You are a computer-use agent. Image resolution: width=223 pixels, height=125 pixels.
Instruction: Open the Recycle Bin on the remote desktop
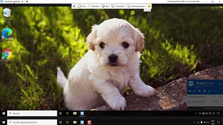(7, 15)
